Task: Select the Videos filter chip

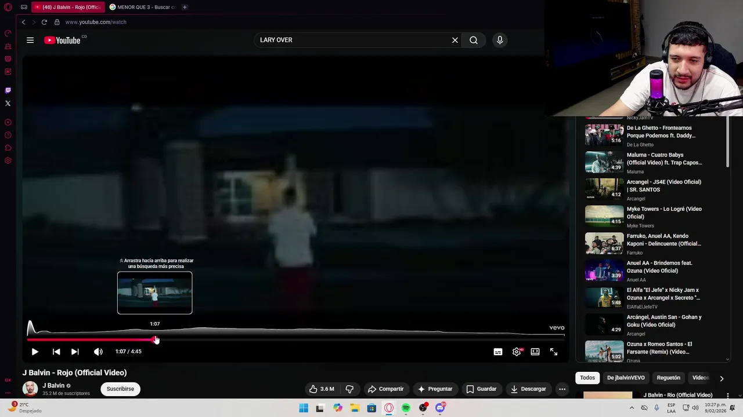Action: tap(701, 378)
